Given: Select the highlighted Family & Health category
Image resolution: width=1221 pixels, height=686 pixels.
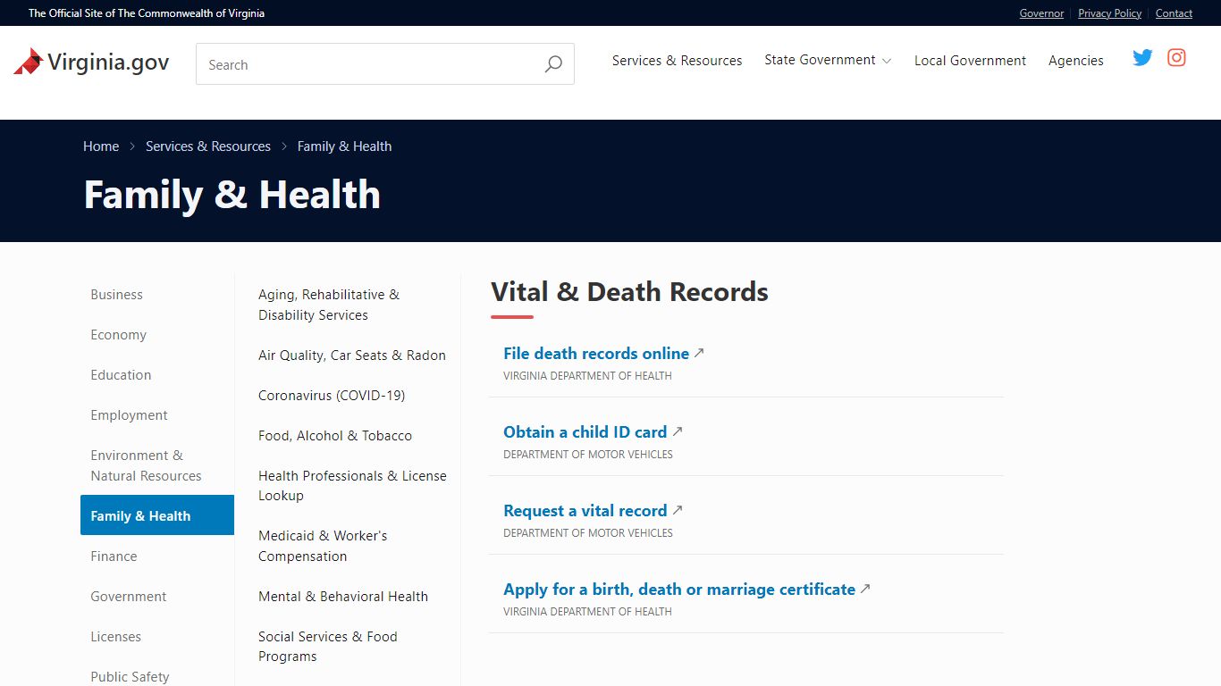Looking at the screenshot, I should pyautogui.click(x=157, y=515).
